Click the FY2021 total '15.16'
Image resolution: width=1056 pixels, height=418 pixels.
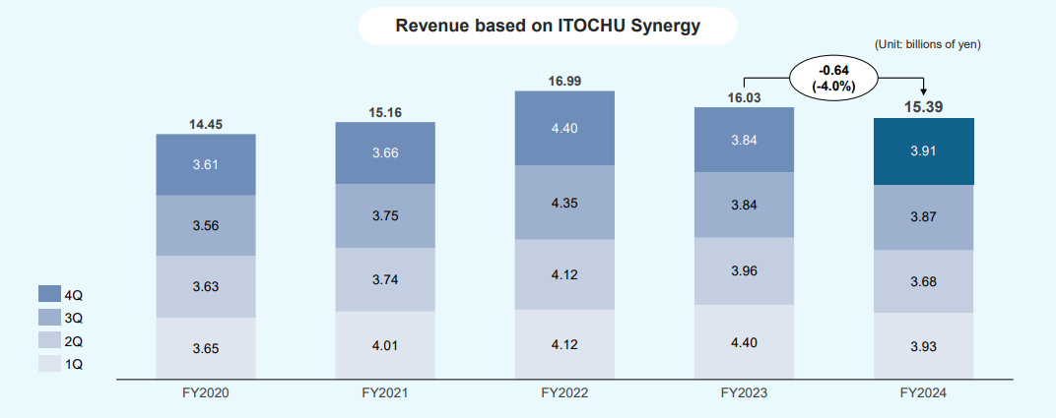click(385, 112)
